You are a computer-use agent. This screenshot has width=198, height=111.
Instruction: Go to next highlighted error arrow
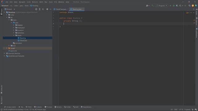(x=194, y=13)
